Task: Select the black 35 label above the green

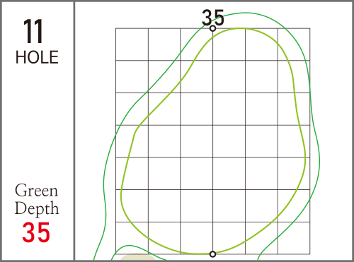Action: 212,18
